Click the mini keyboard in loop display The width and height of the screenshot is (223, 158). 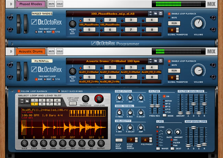(87, 113)
